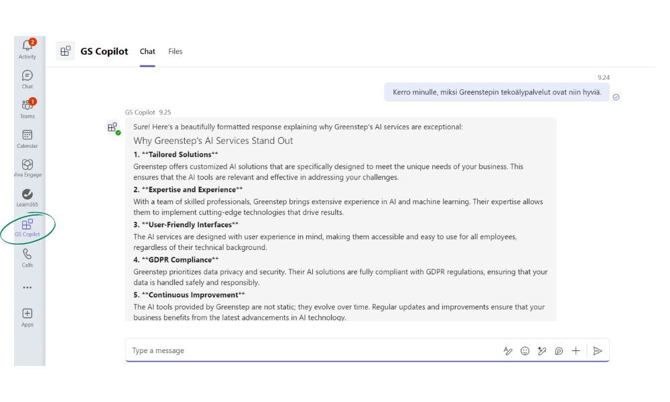Send the message with arrow button
The height and width of the screenshot is (402, 670).
598,350
